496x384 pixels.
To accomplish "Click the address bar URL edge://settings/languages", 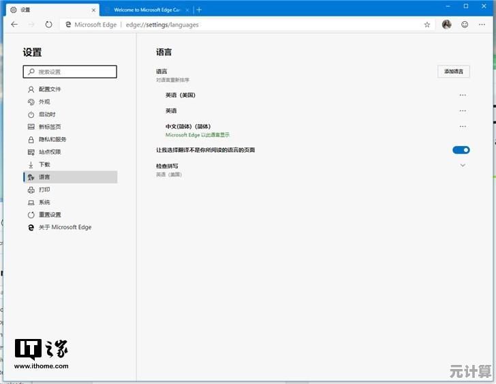I will pyautogui.click(x=162, y=25).
